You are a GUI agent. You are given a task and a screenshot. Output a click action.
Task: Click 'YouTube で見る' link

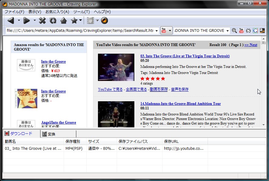(110, 89)
